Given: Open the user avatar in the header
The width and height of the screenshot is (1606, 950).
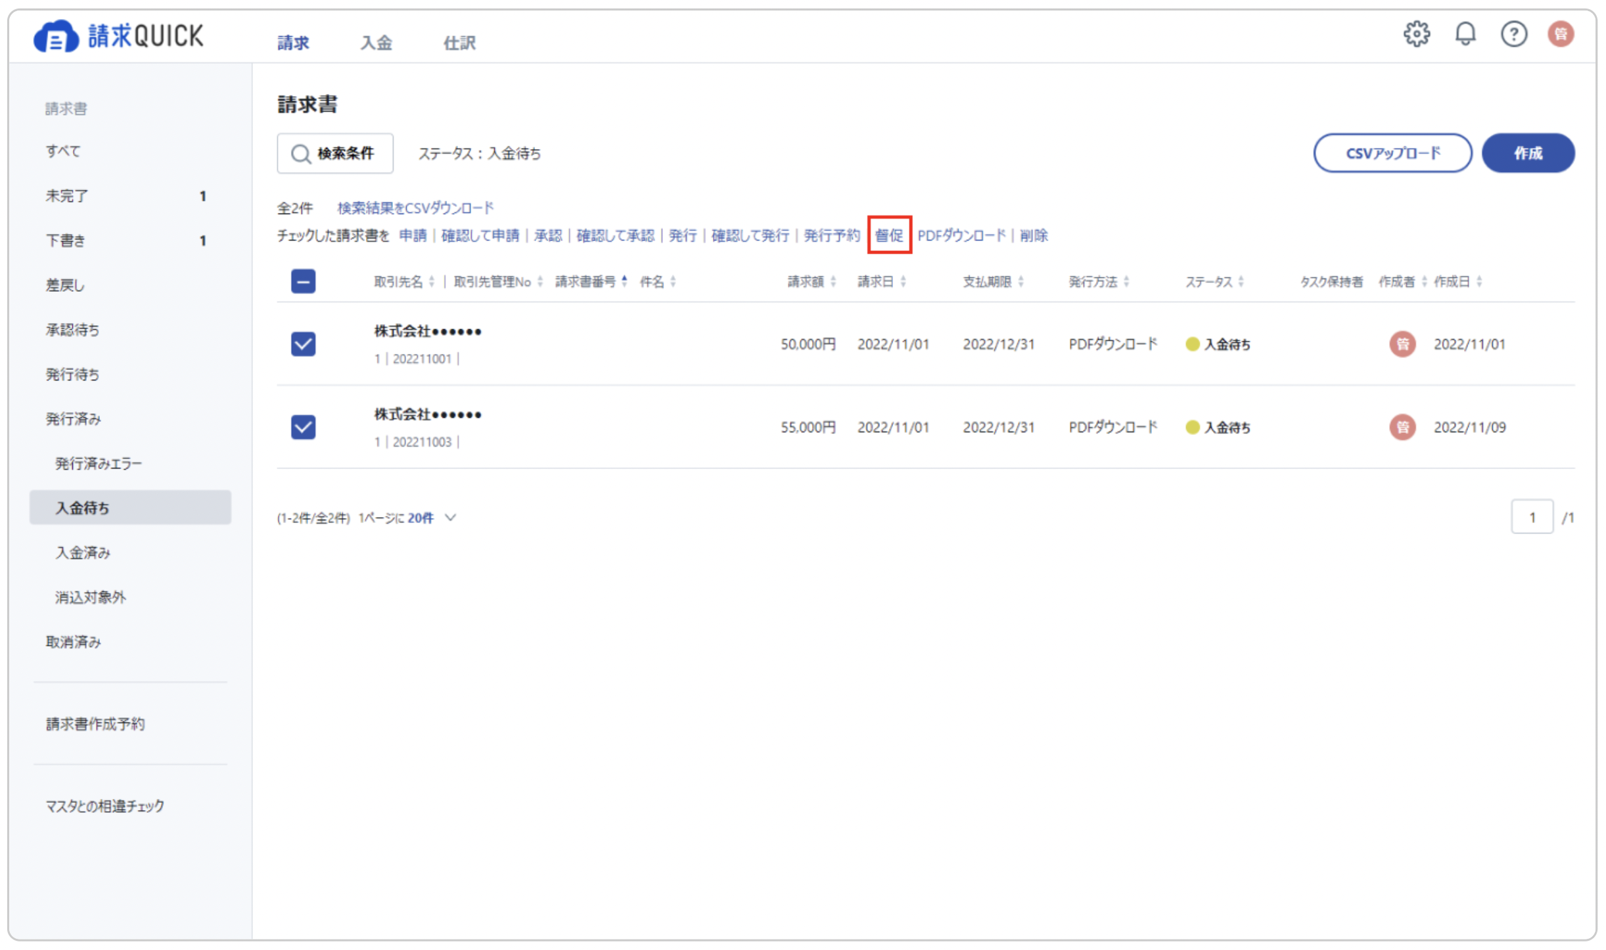Looking at the screenshot, I should click(1561, 34).
